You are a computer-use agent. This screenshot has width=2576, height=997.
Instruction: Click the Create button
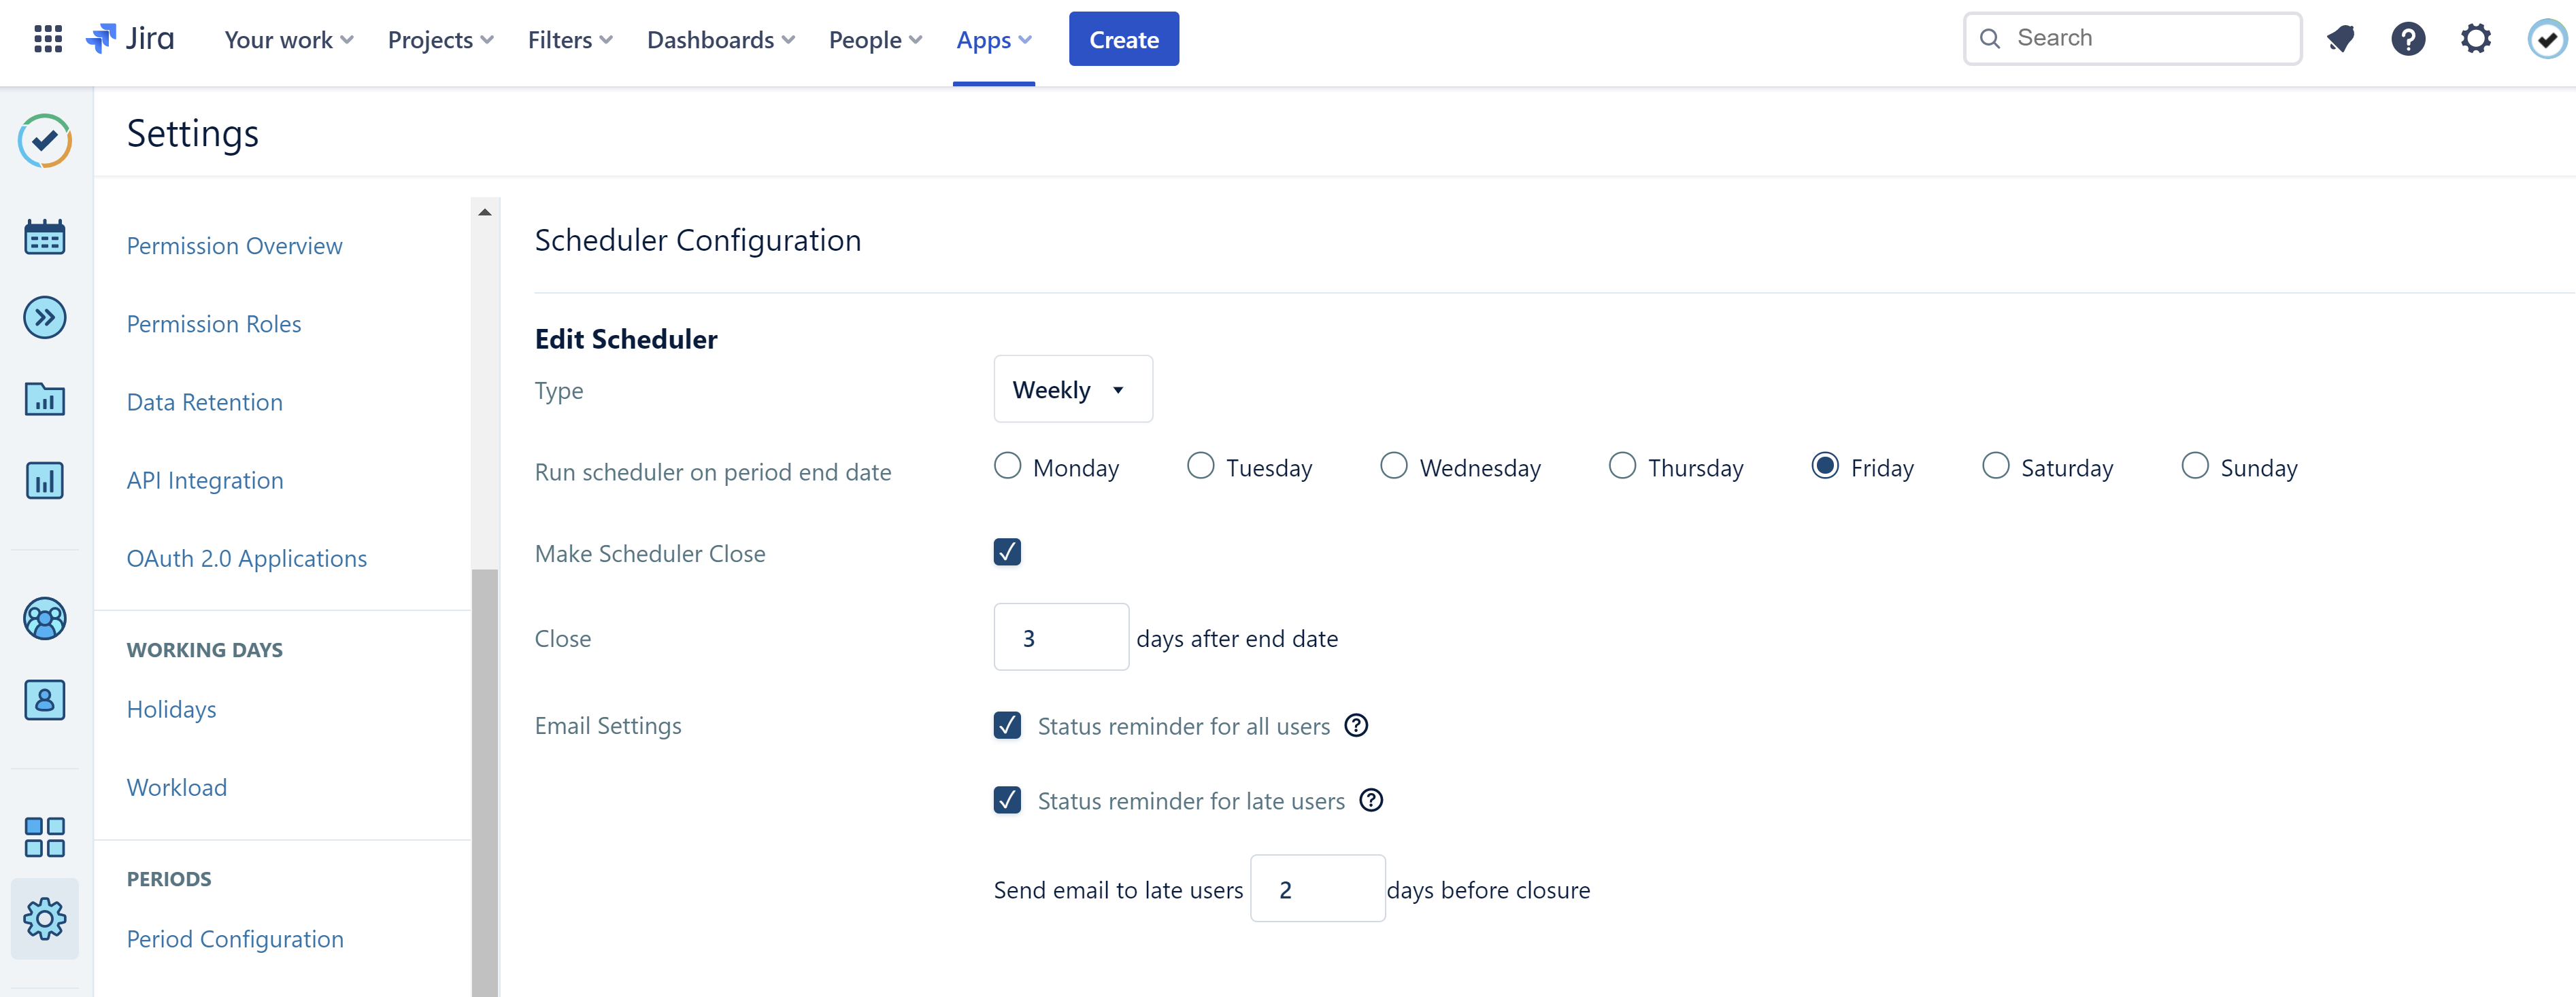pyautogui.click(x=1123, y=39)
